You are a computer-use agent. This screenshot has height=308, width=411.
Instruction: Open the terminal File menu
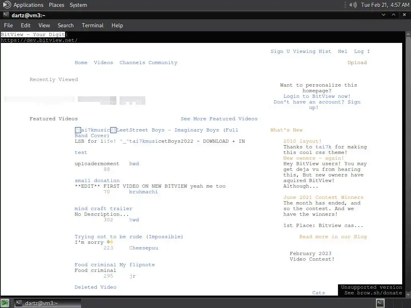pos(8,25)
